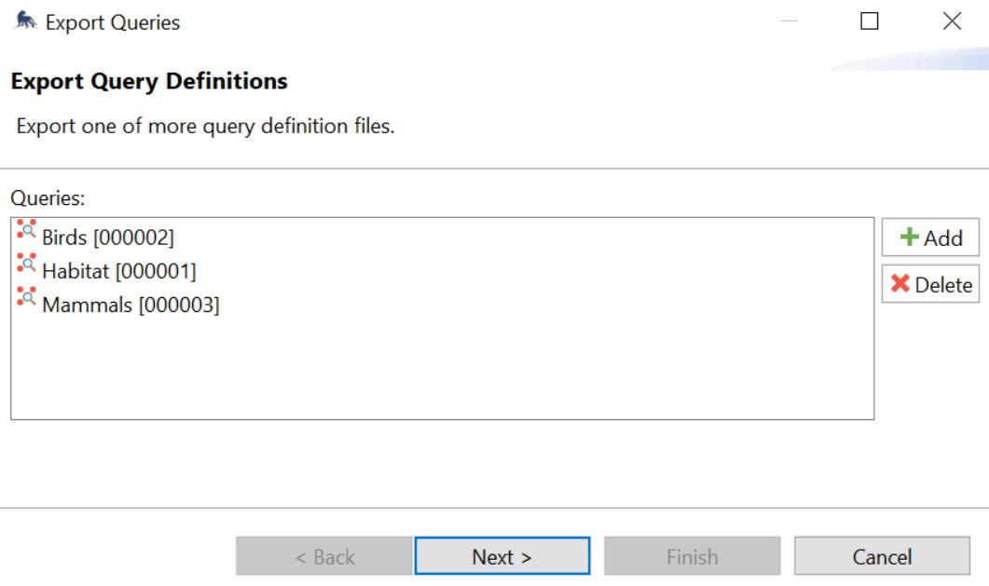Click the red X Delete icon
Image resolution: width=989 pixels, height=586 pixels.
900,284
